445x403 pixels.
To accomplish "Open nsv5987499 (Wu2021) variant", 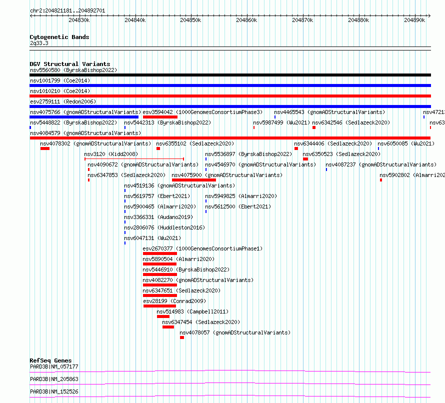I will tap(281, 122).
